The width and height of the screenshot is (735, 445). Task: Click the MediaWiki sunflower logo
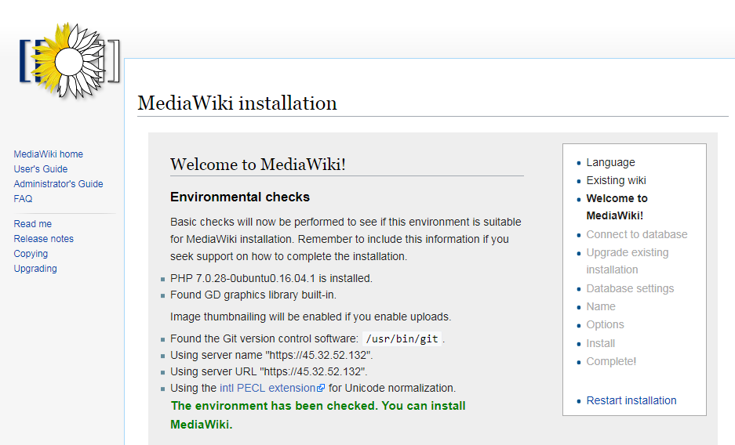point(69,61)
